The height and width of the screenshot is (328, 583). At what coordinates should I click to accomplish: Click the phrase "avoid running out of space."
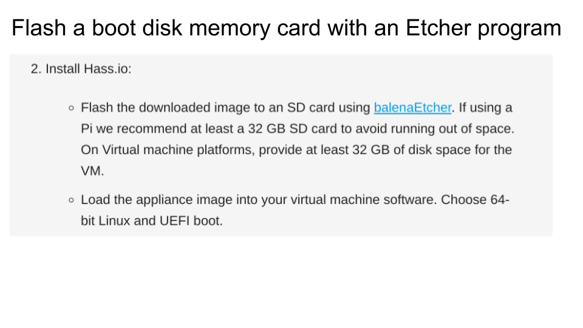pos(435,129)
